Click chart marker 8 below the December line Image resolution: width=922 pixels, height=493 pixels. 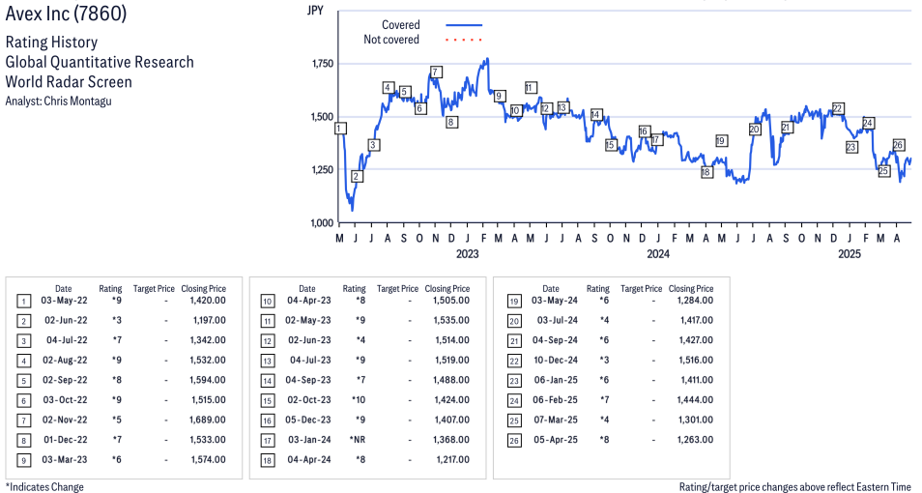[451, 123]
